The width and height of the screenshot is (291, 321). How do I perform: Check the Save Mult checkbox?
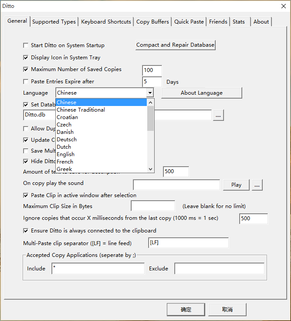pyautogui.click(x=26, y=151)
